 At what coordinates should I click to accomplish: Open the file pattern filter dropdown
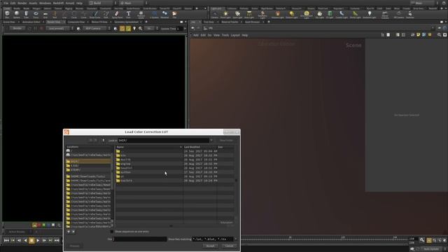[x=236, y=239]
